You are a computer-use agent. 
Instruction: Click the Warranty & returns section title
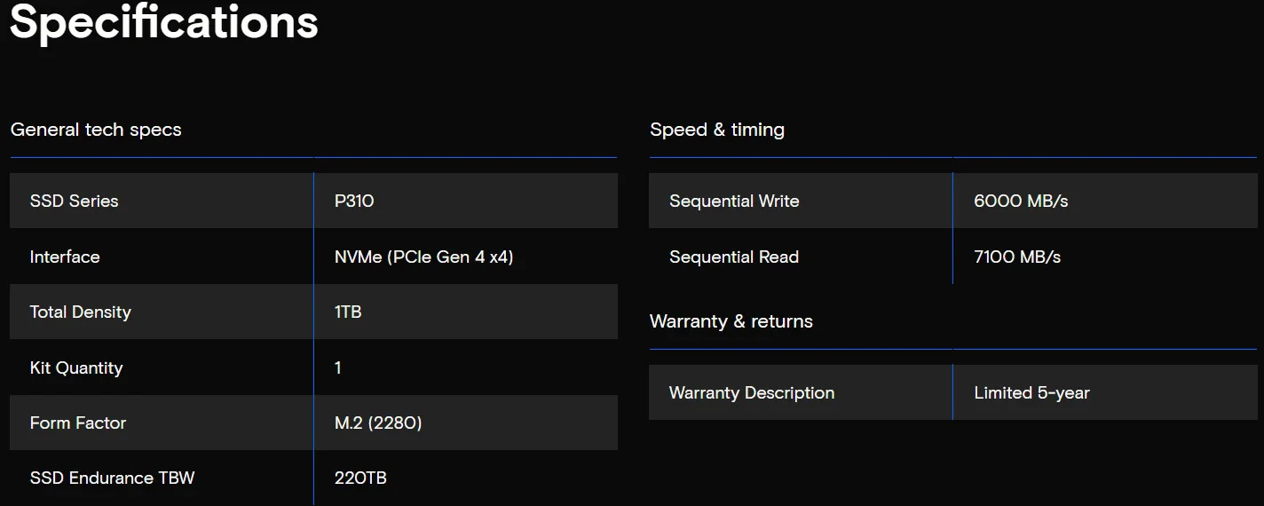tap(731, 321)
